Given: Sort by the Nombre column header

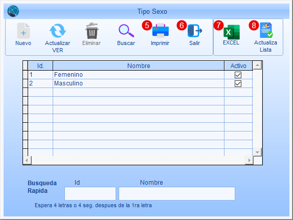Looking at the screenshot, I should 139,65.
